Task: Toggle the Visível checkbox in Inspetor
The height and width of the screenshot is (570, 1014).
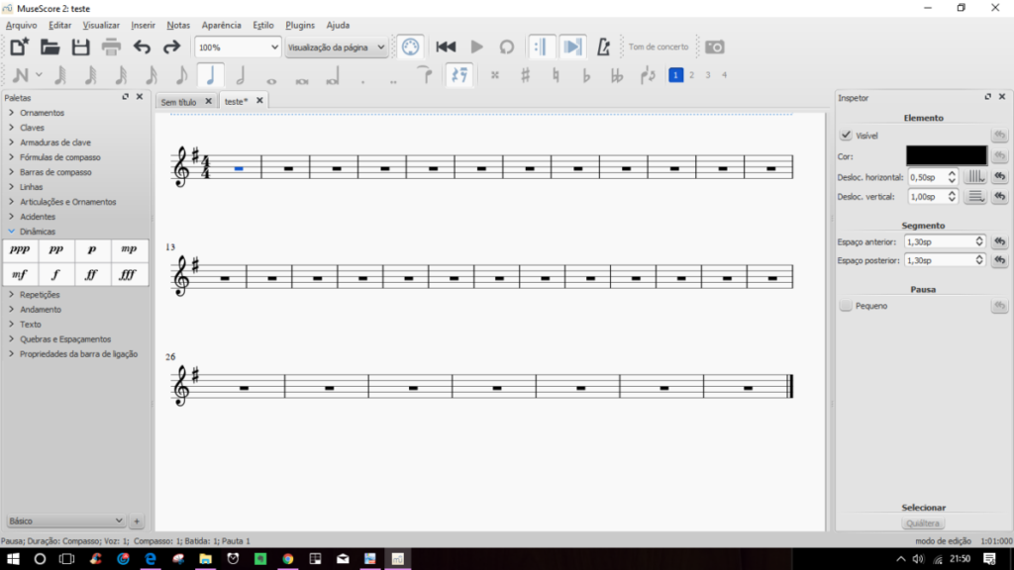Action: tap(846, 136)
